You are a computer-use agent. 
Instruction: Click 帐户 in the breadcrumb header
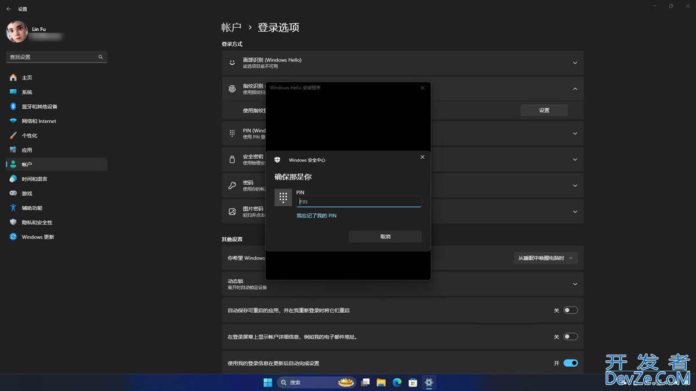pyautogui.click(x=231, y=27)
